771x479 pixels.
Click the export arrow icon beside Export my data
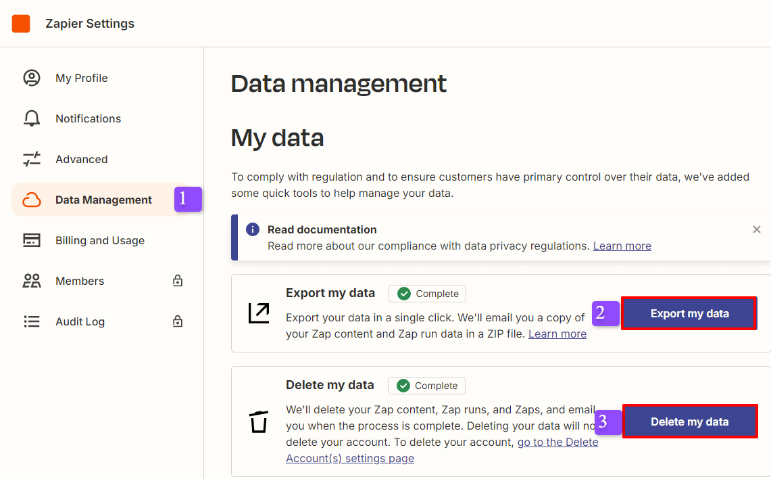click(x=259, y=312)
